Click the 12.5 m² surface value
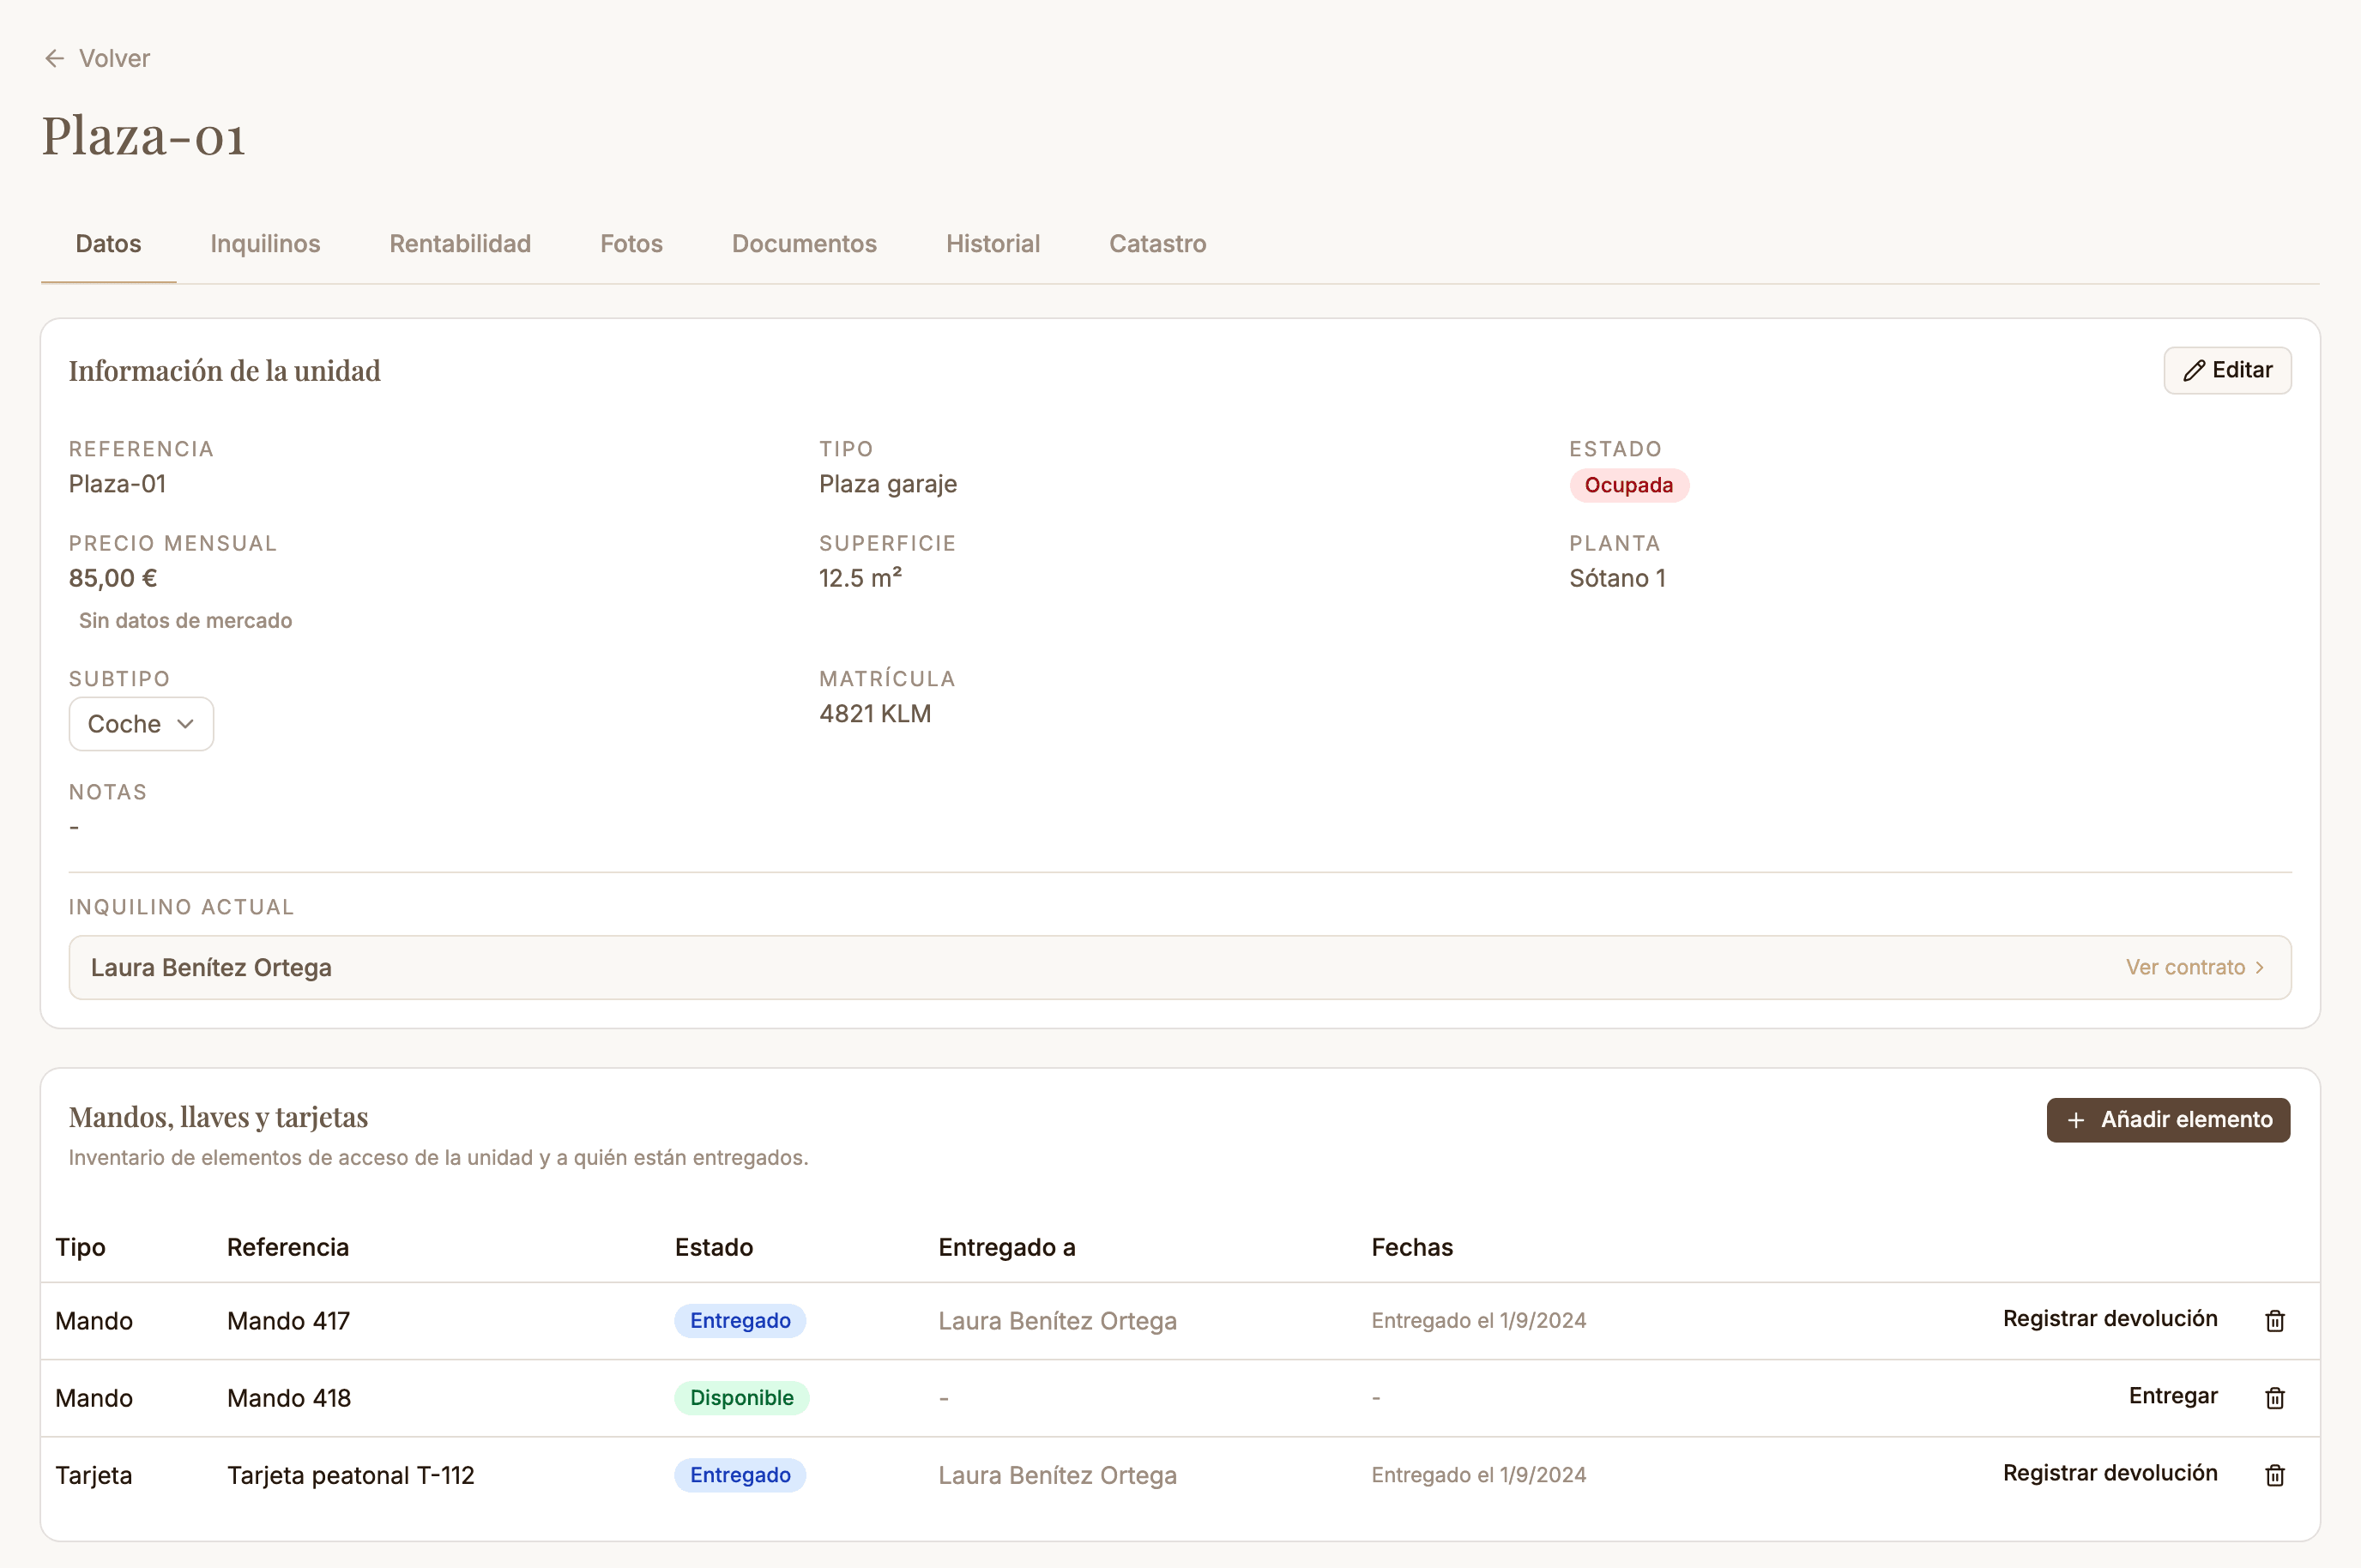 [x=860, y=578]
